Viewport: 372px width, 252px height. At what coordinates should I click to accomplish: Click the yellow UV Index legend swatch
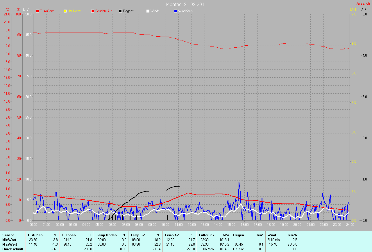pos(65,11)
